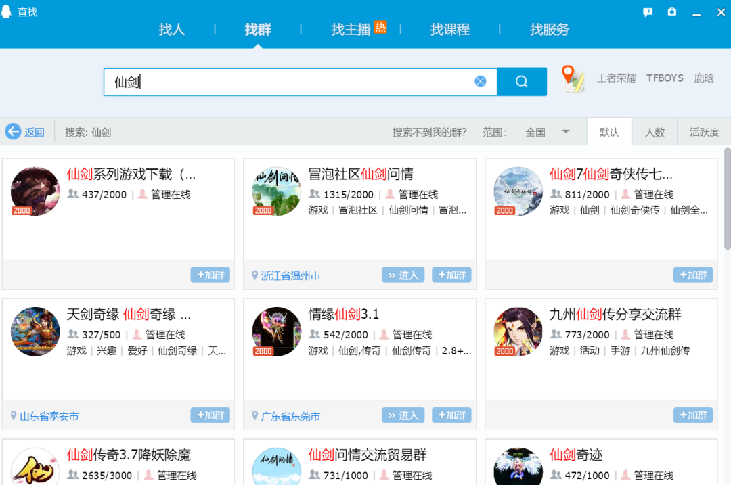This screenshot has width=731, height=485.
Task: Open group title 冒泡社区仙剑问情
Action: pyautogui.click(x=361, y=175)
